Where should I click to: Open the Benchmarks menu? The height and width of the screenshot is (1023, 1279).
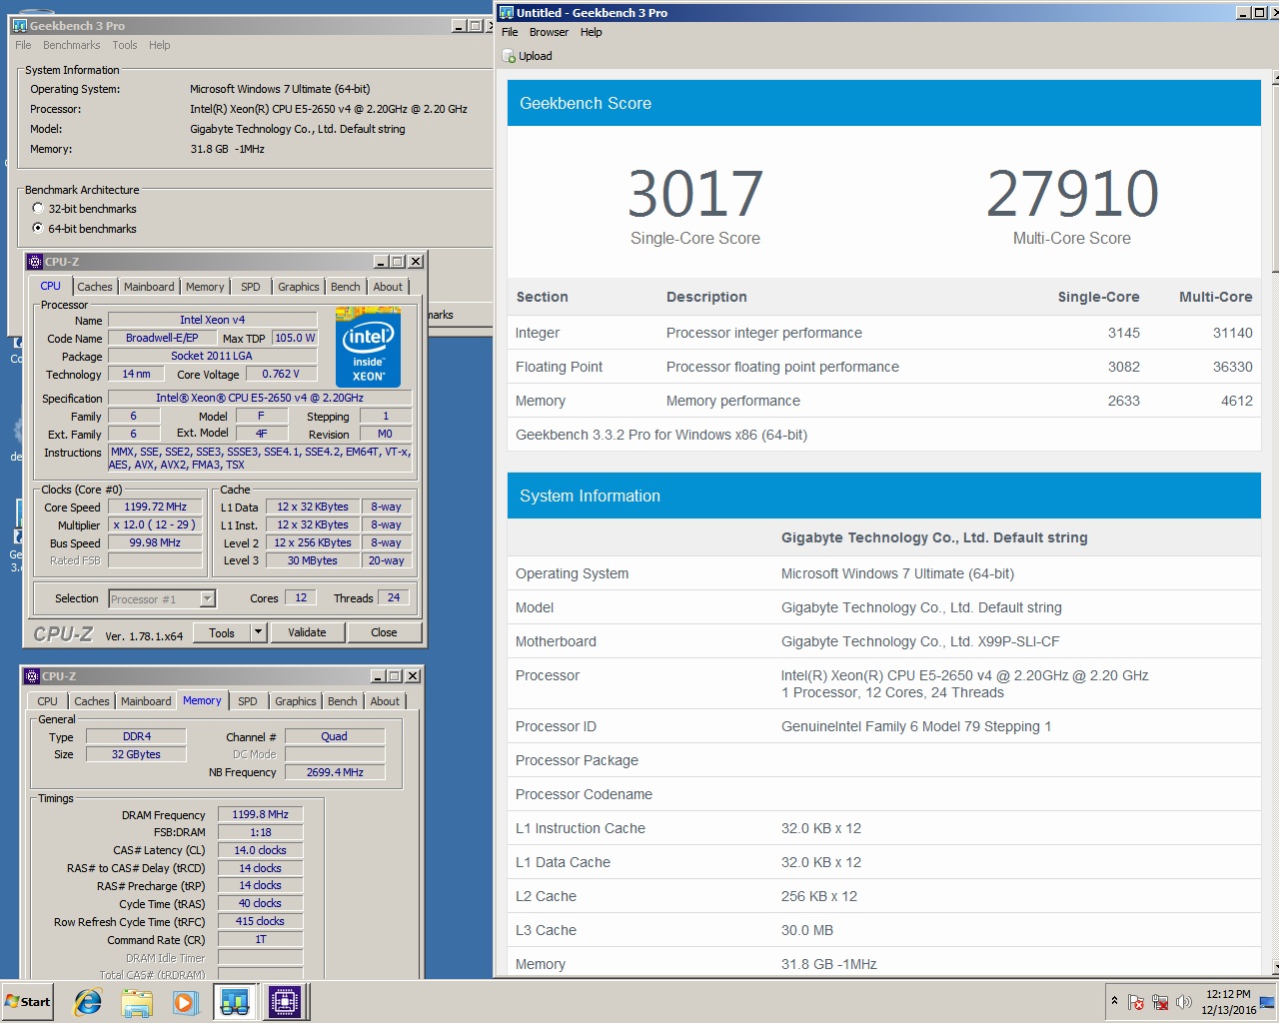(x=72, y=45)
